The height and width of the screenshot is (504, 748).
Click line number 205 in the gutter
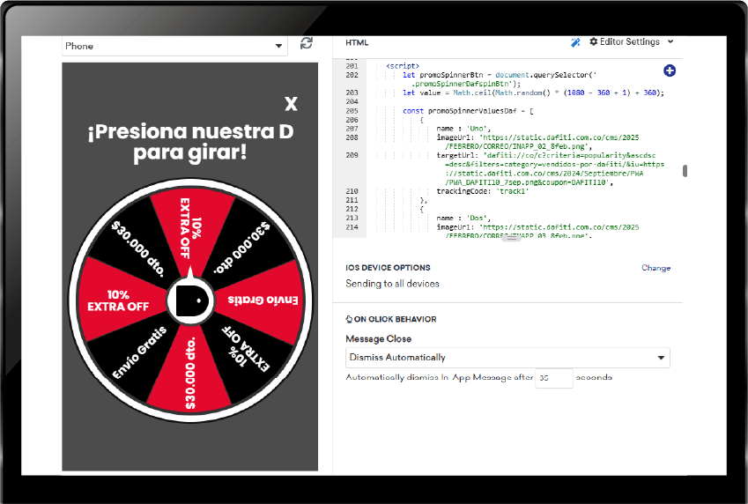click(x=352, y=111)
